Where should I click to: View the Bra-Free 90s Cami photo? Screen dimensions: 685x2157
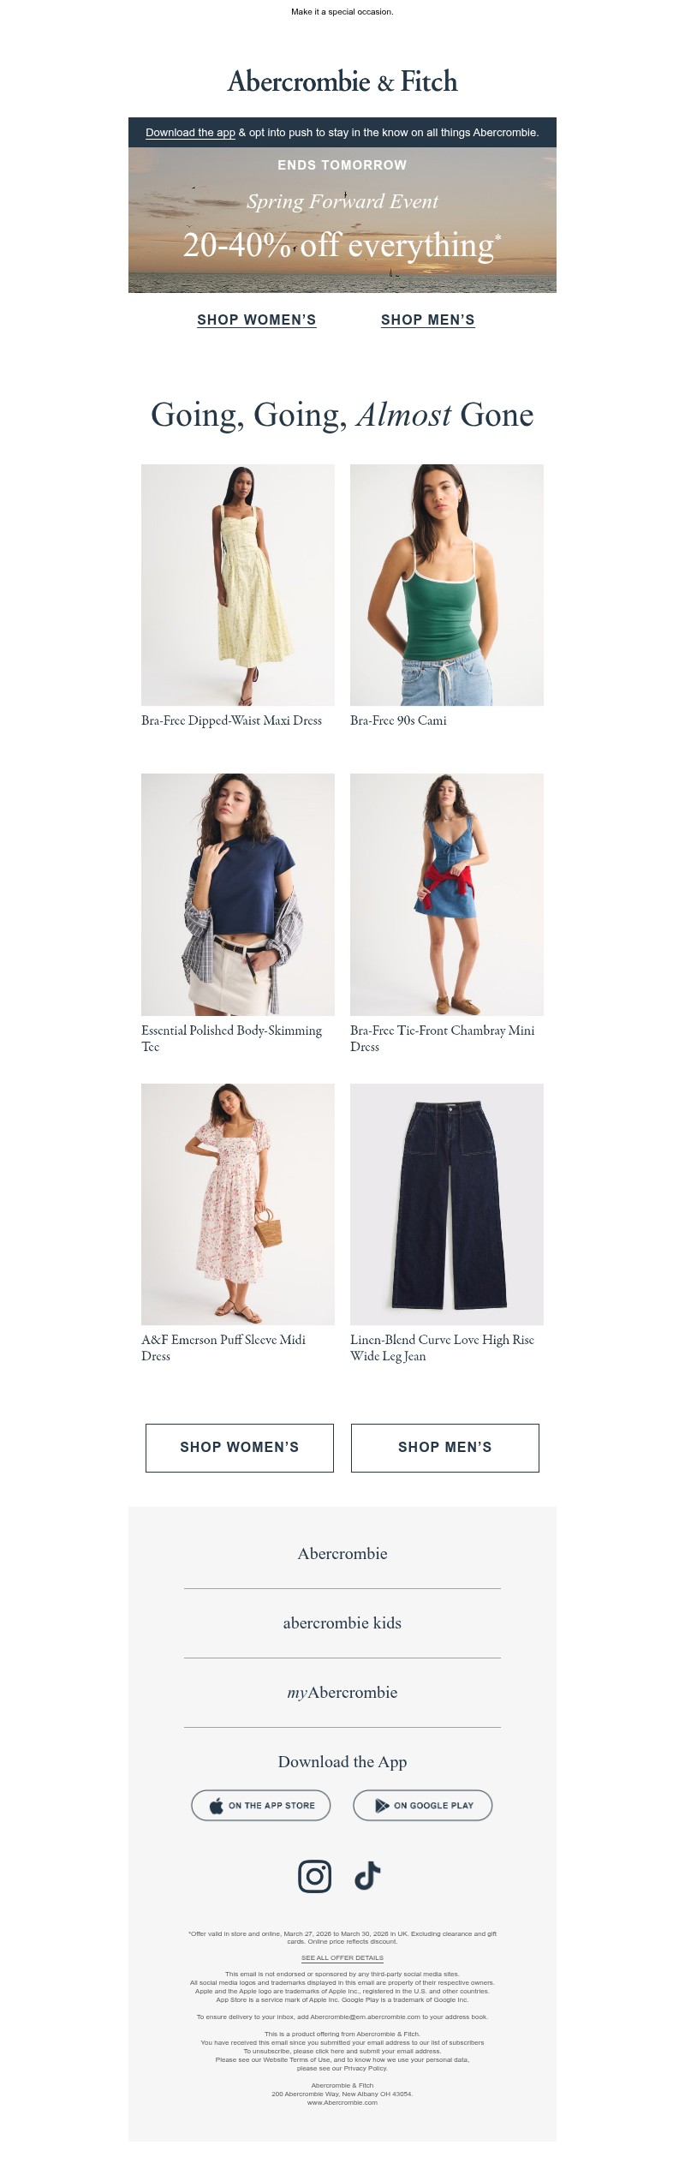pyautogui.click(x=447, y=585)
